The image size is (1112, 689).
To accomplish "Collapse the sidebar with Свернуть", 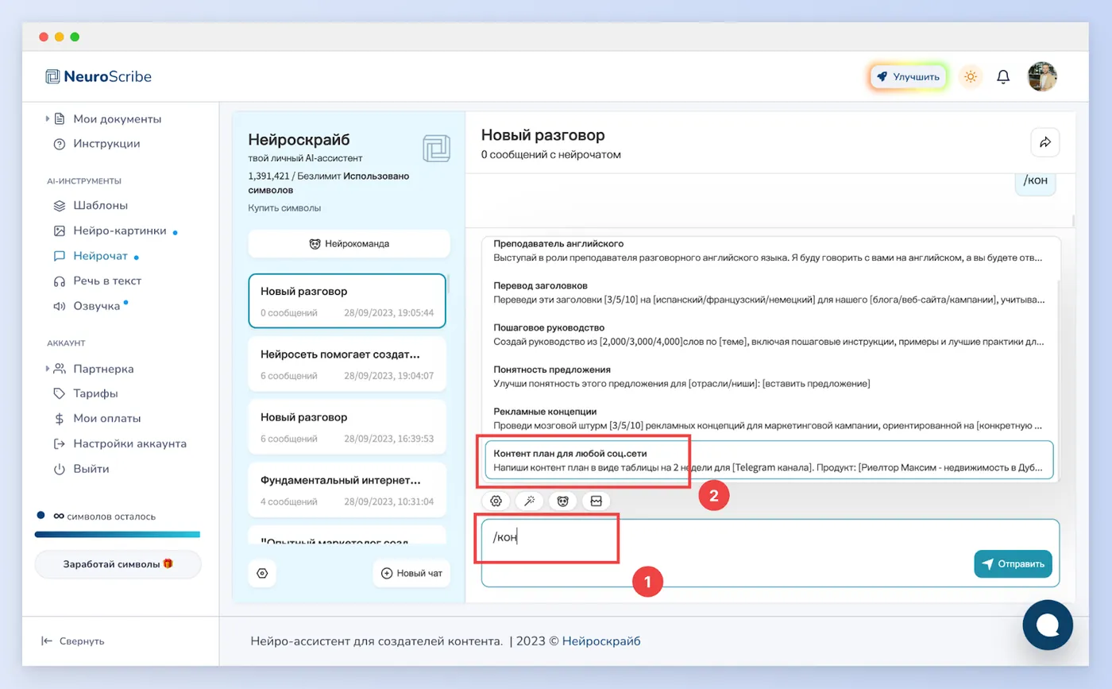I will click(x=73, y=641).
